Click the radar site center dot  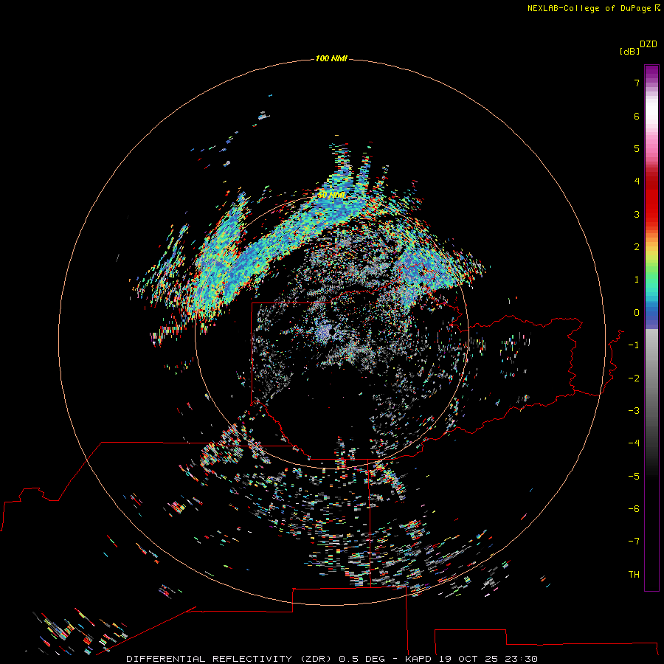(331, 331)
